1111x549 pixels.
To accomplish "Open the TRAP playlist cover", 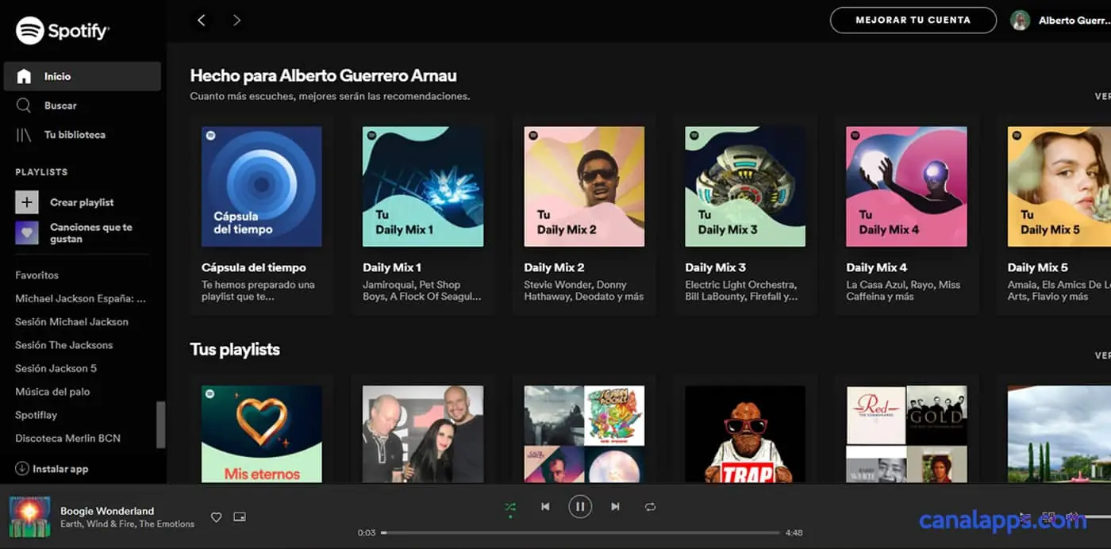I will 745,434.
